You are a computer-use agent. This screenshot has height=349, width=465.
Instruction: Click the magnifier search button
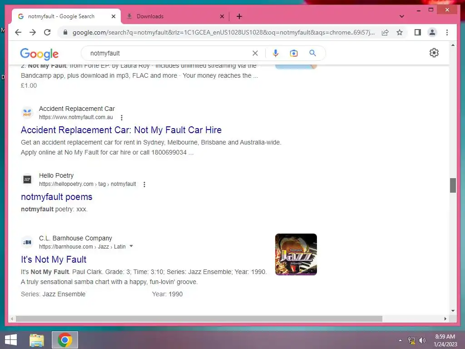click(312, 53)
